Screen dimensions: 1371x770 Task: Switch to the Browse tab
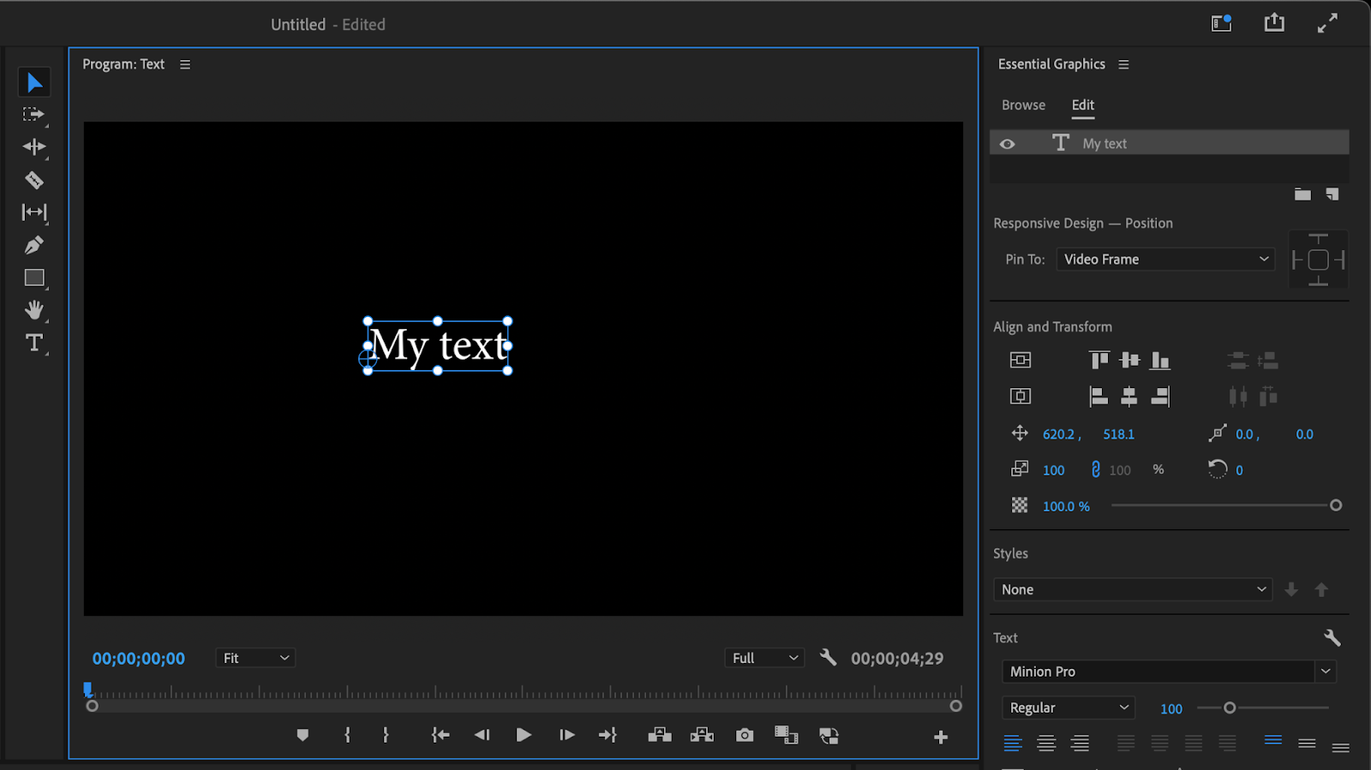(x=1023, y=104)
